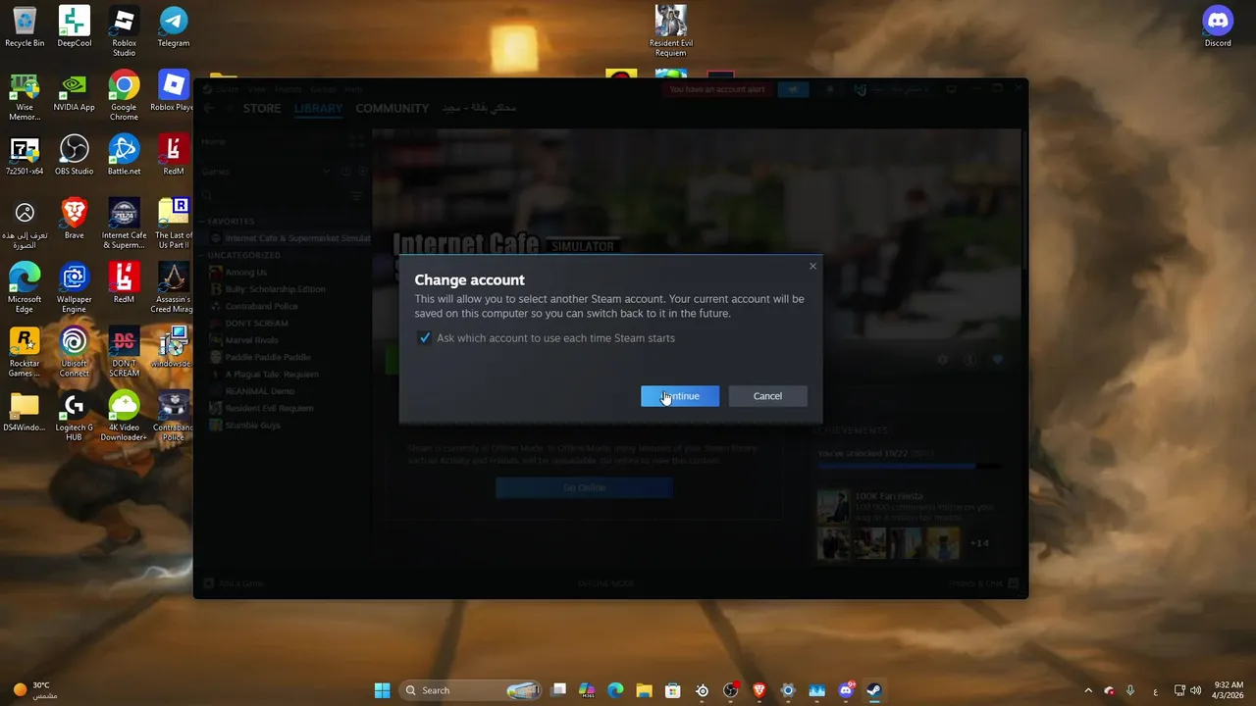
Task: Close the Change account dialog with X
Action: [x=812, y=266]
